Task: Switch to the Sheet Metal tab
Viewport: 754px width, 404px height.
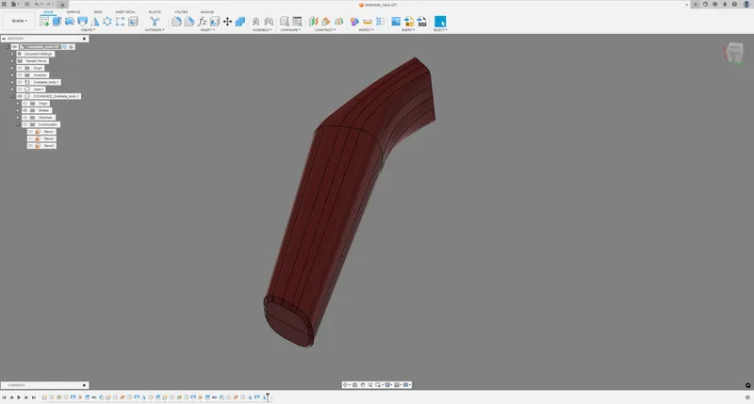Action: 125,11
